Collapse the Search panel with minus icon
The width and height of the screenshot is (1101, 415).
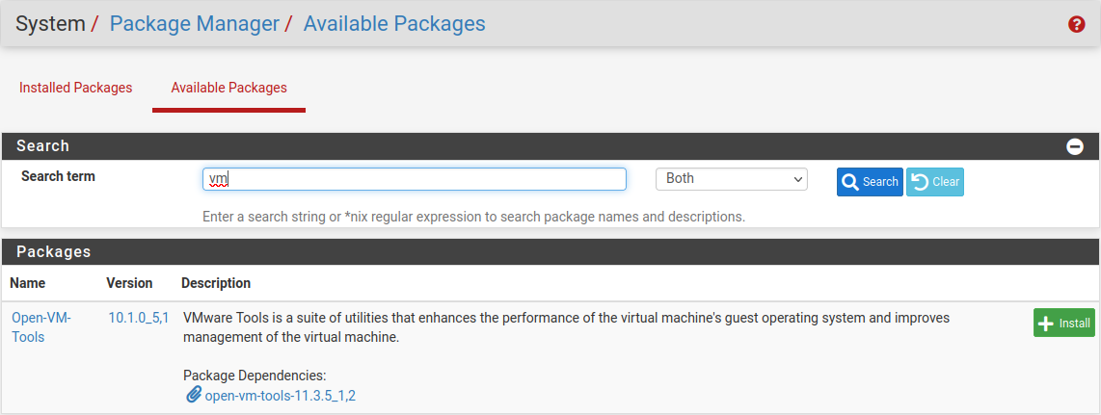tap(1075, 146)
